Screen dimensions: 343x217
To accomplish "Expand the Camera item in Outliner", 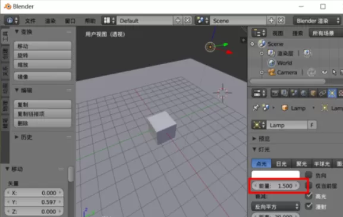I will tap(262, 73).
